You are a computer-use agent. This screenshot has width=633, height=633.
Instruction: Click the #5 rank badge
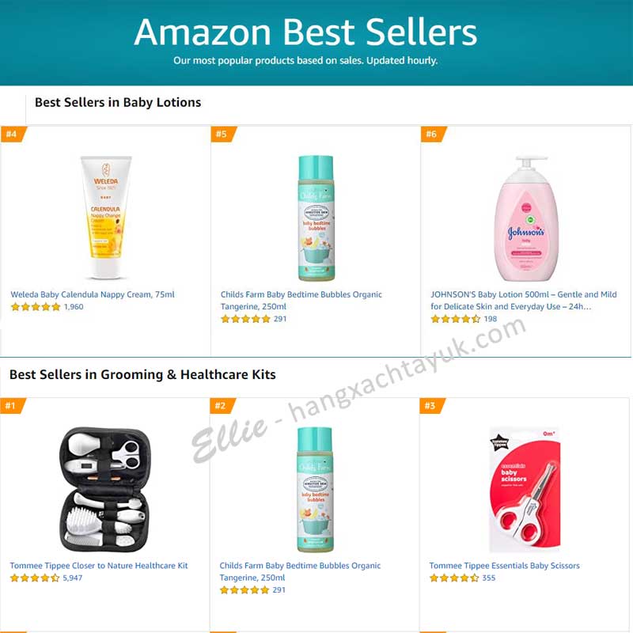click(x=222, y=134)
